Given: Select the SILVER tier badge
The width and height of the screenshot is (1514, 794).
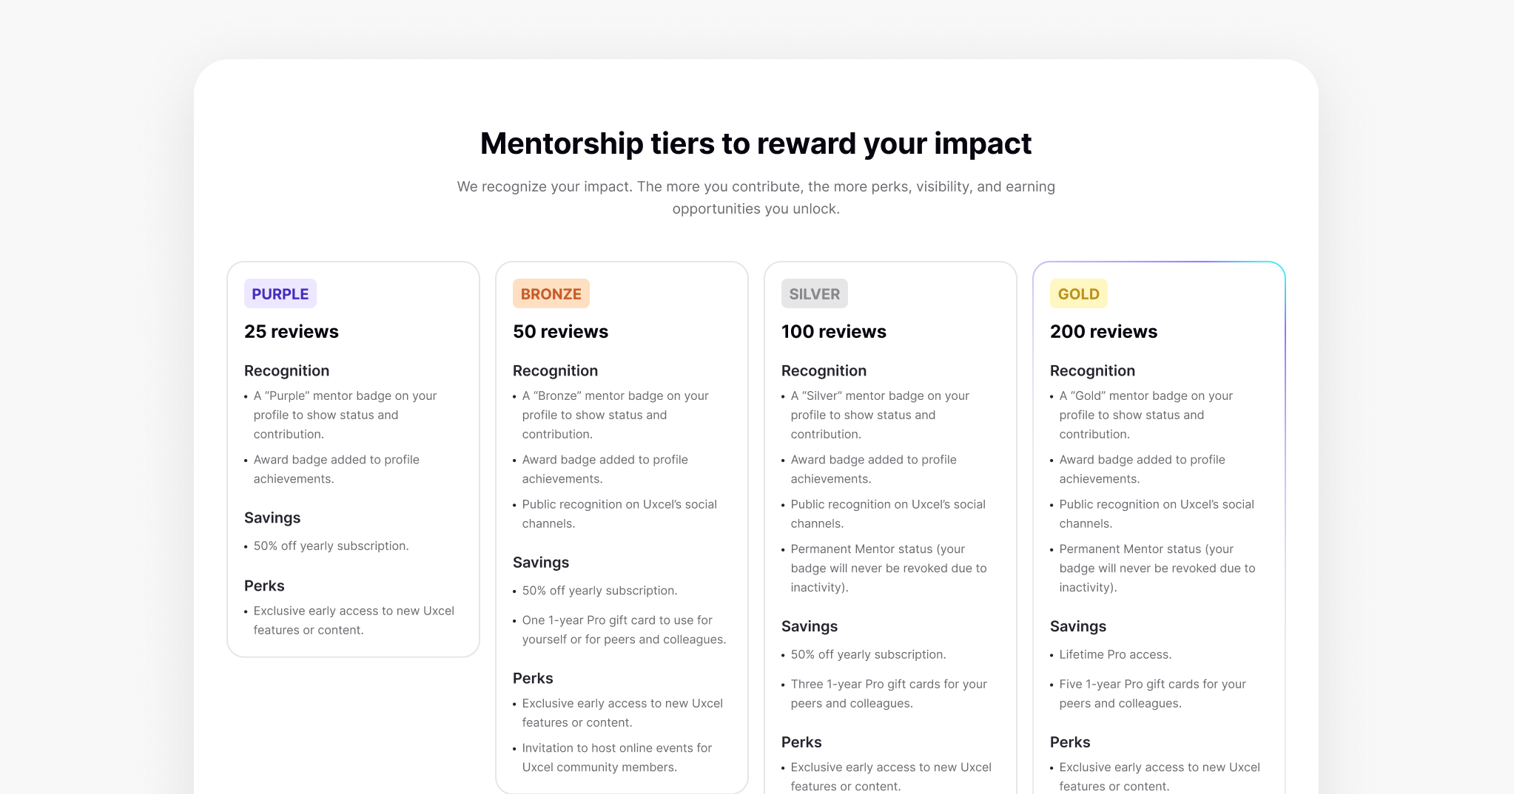Looking at the screenshot, I should [x=814, y=293].
